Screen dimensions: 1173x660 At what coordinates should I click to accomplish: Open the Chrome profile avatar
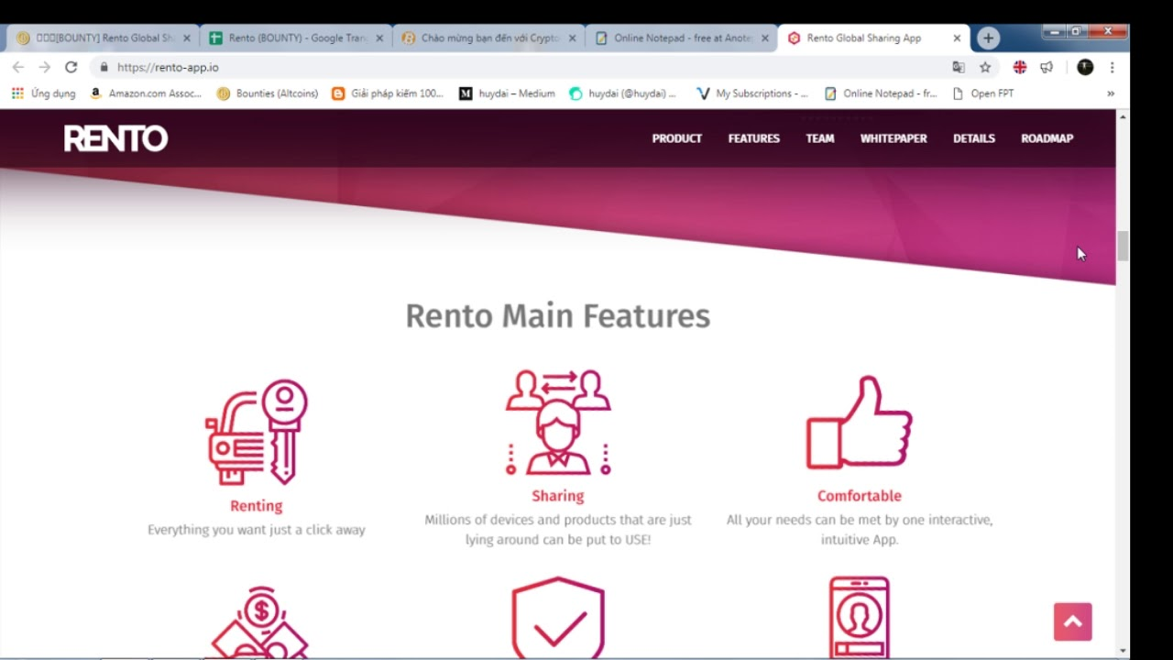1085,67
